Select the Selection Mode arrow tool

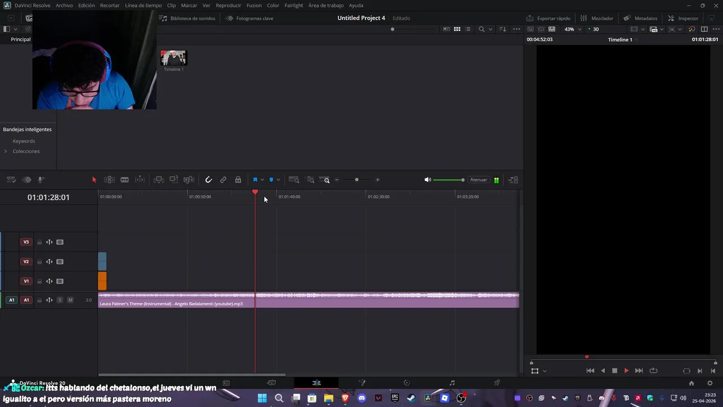(x=94, y=180)
